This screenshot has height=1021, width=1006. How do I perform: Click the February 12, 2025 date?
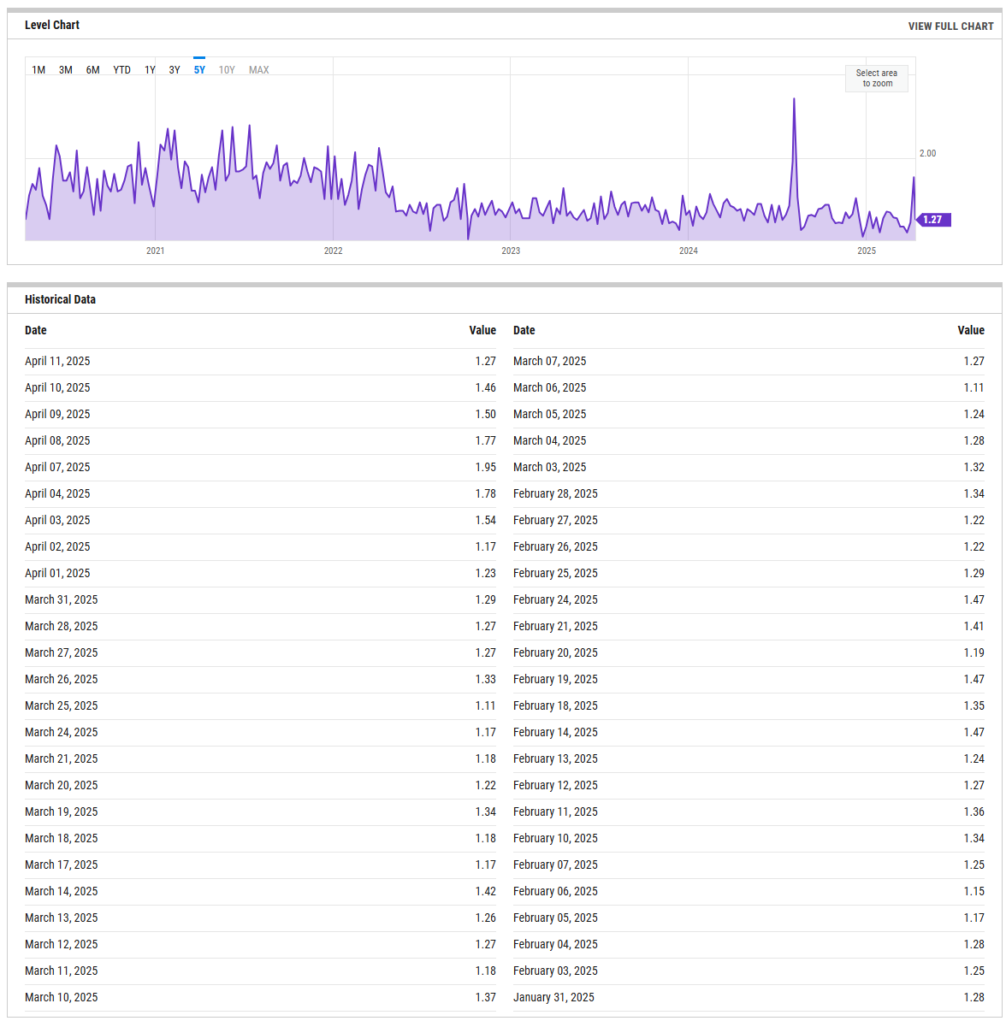[555, 785]
